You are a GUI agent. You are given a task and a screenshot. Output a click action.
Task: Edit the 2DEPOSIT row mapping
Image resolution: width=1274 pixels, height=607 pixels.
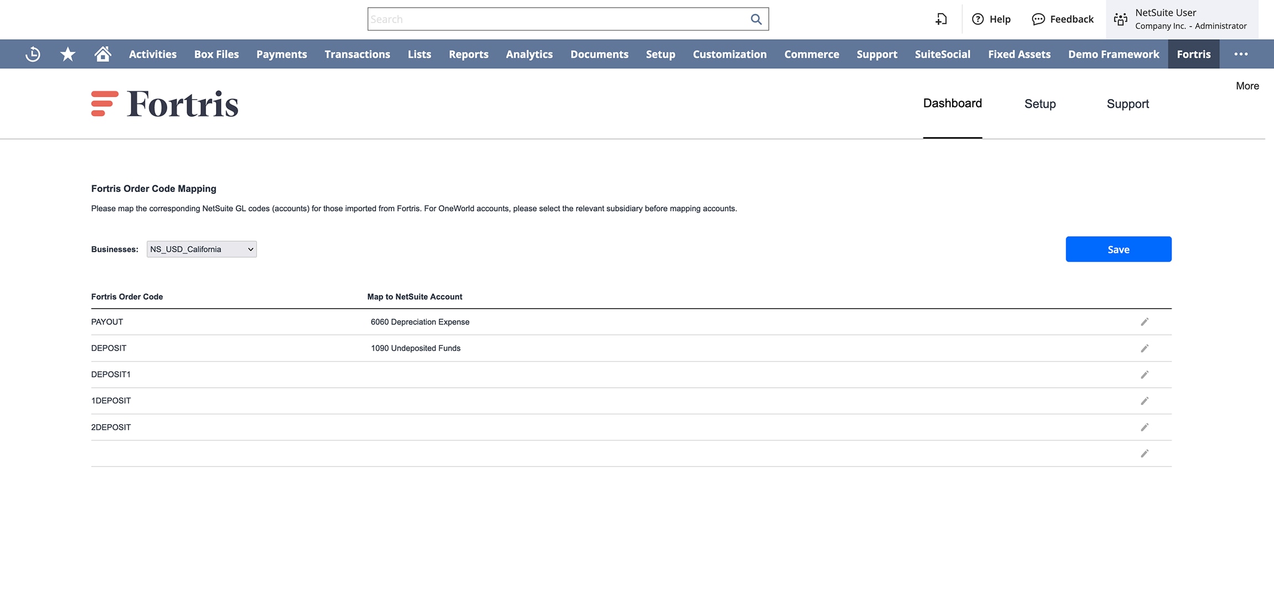(1144, 427)
